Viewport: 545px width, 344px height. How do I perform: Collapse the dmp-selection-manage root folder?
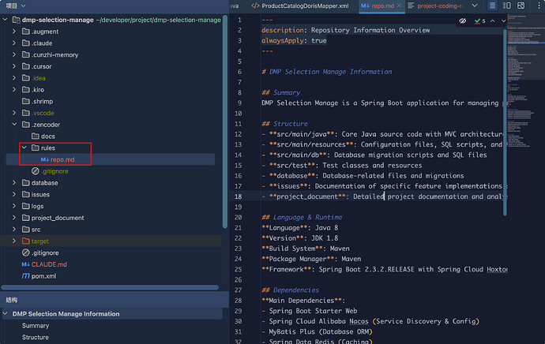(x=6, y=20)
